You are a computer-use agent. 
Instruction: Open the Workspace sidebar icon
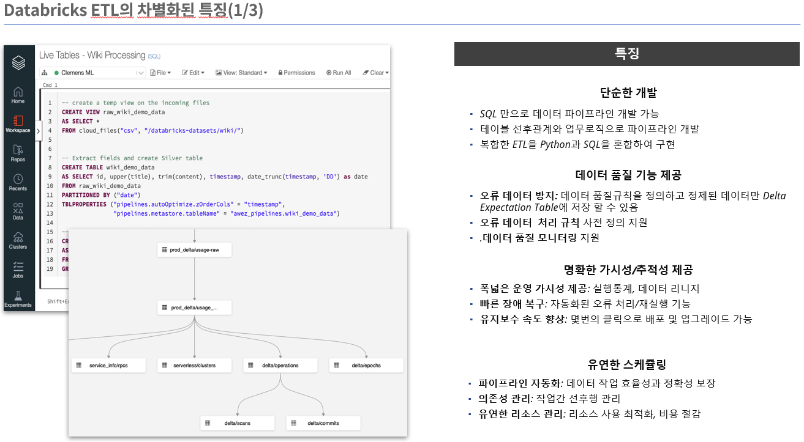(18, 124)
